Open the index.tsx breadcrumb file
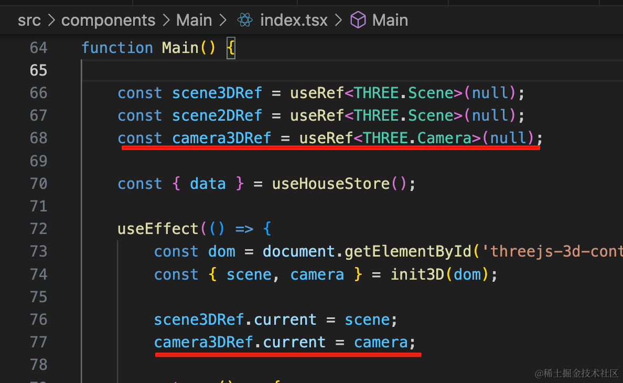Viewport: 623px width, 383px height. click(294, 20)
